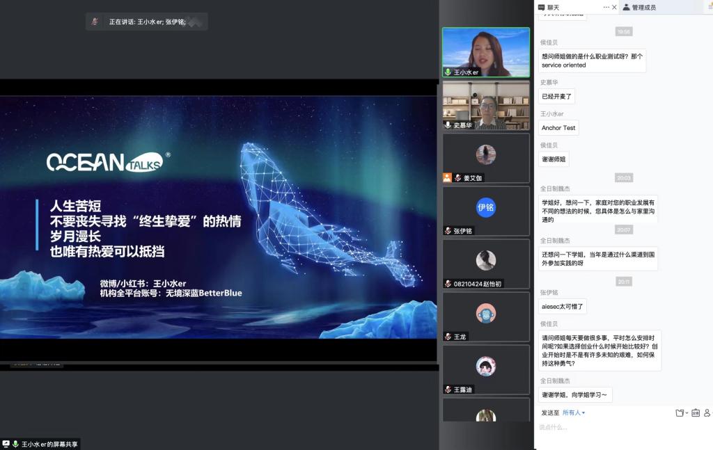
Task: Open the 发送至 所有人 recipient dropdown
Action: click(x=574, y=412)
